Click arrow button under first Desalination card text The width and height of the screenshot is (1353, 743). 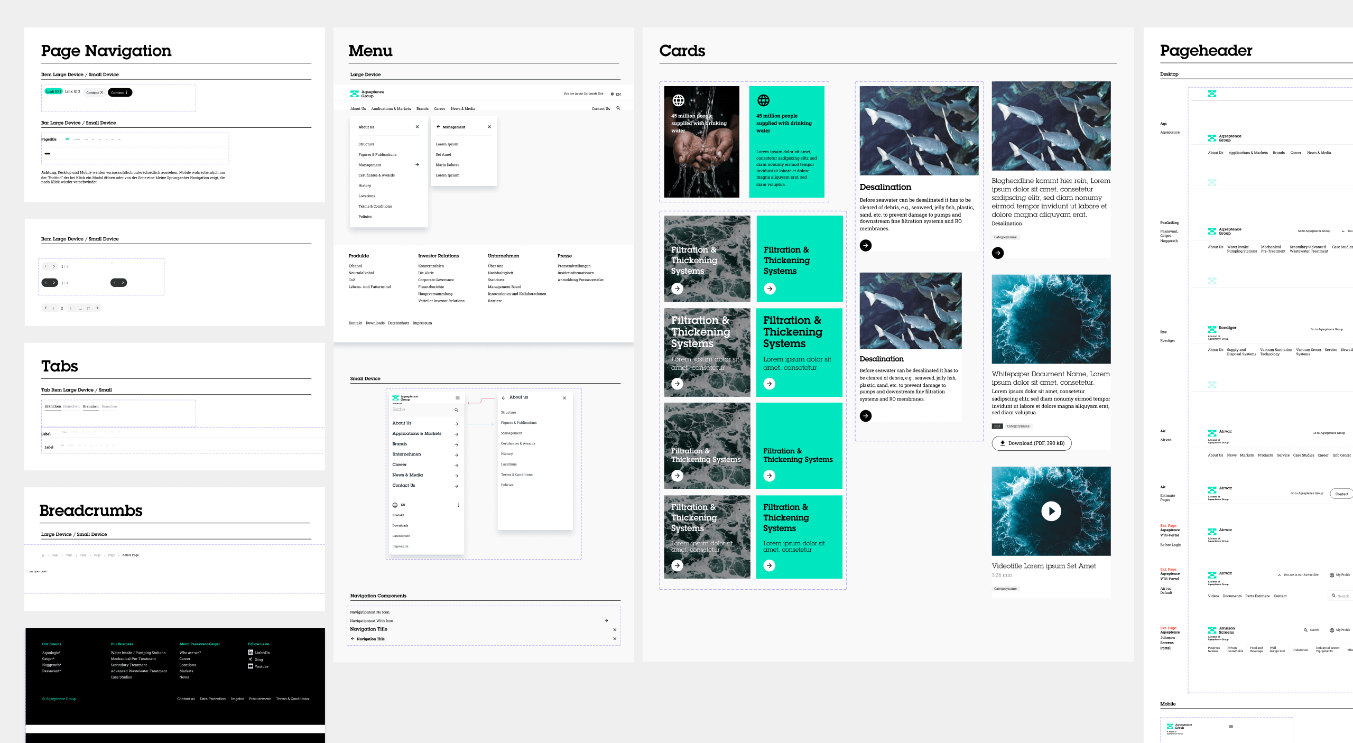point(866,245)
